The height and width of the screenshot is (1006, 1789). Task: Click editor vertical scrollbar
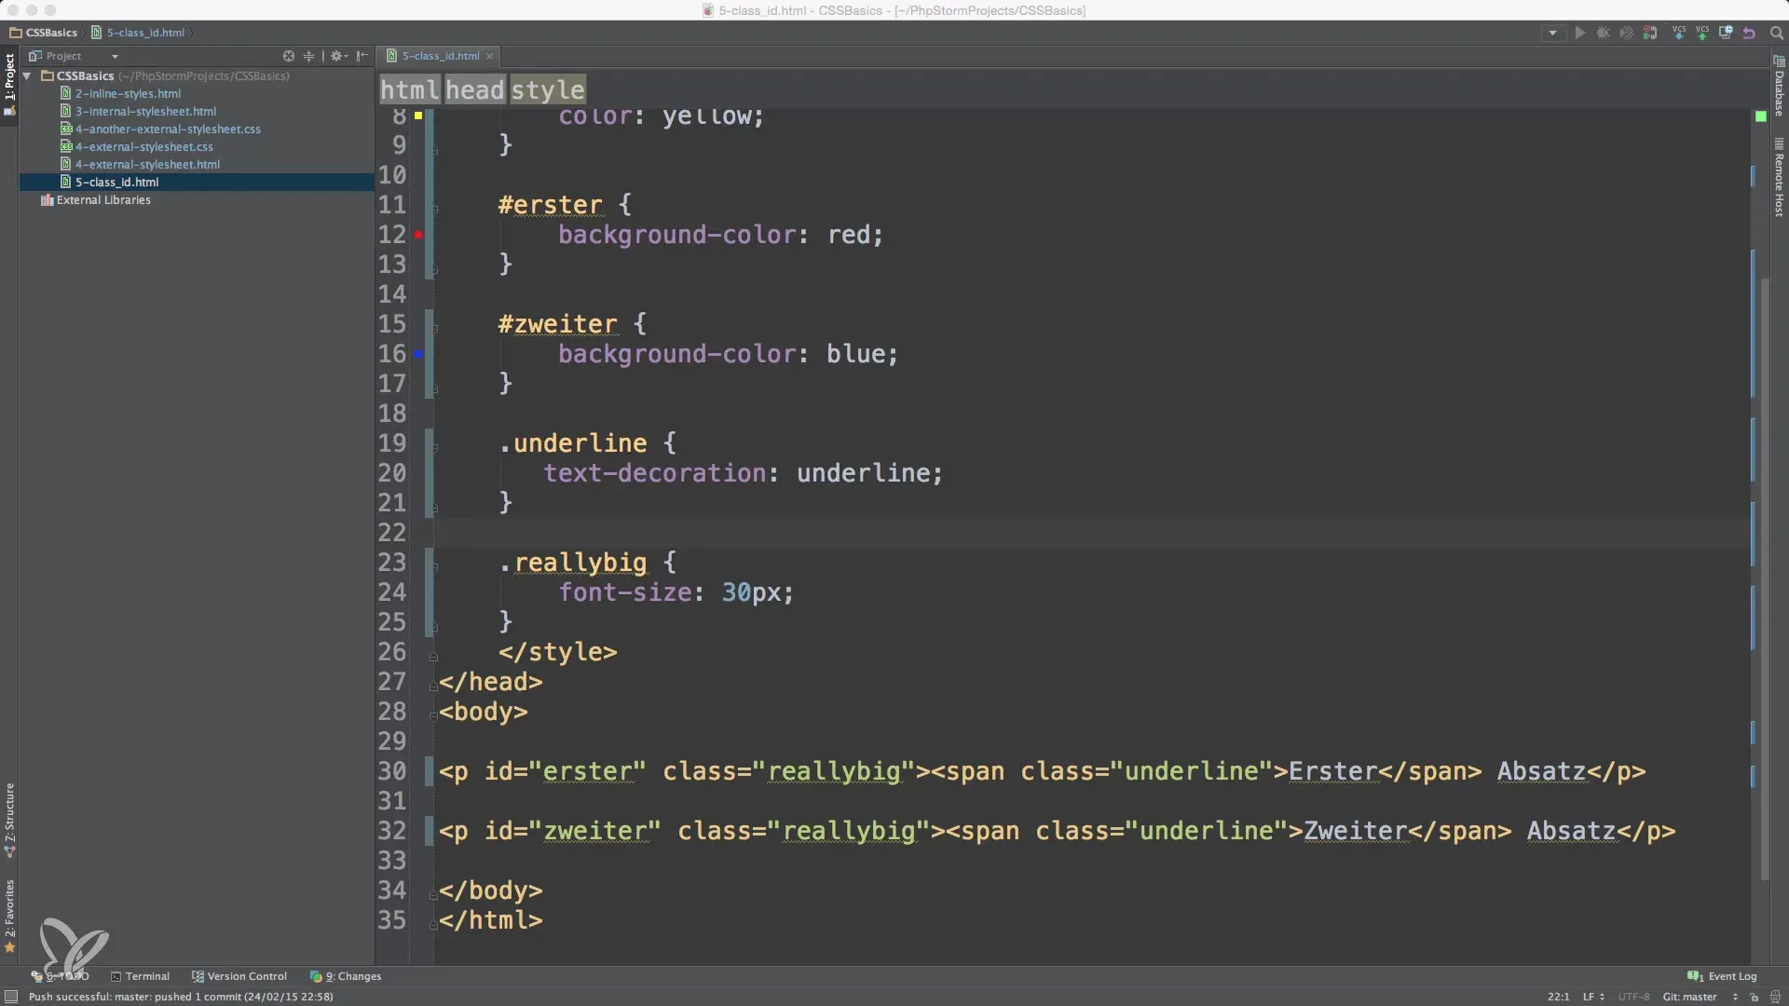[x=1765, y=578]
